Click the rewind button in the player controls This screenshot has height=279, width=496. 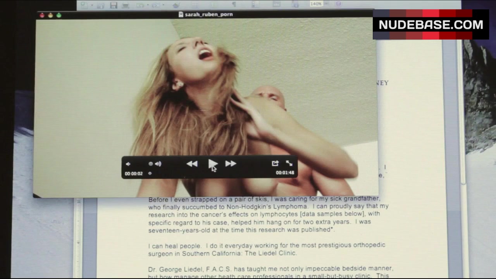tap(192, 164)
